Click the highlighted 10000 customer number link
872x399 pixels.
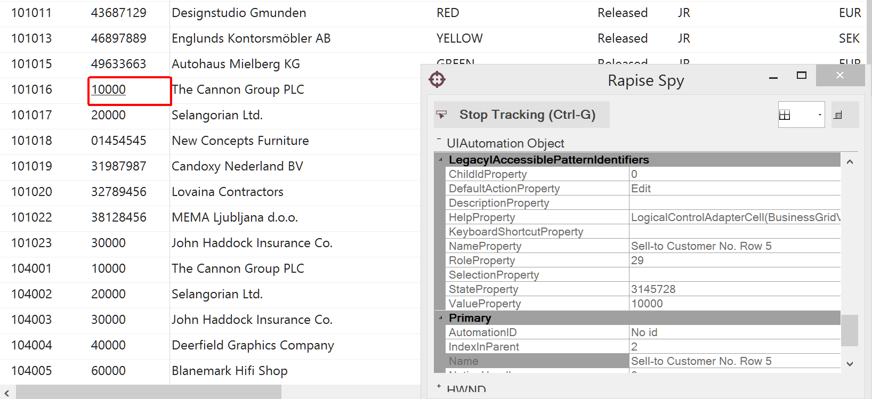pos(109,89)
